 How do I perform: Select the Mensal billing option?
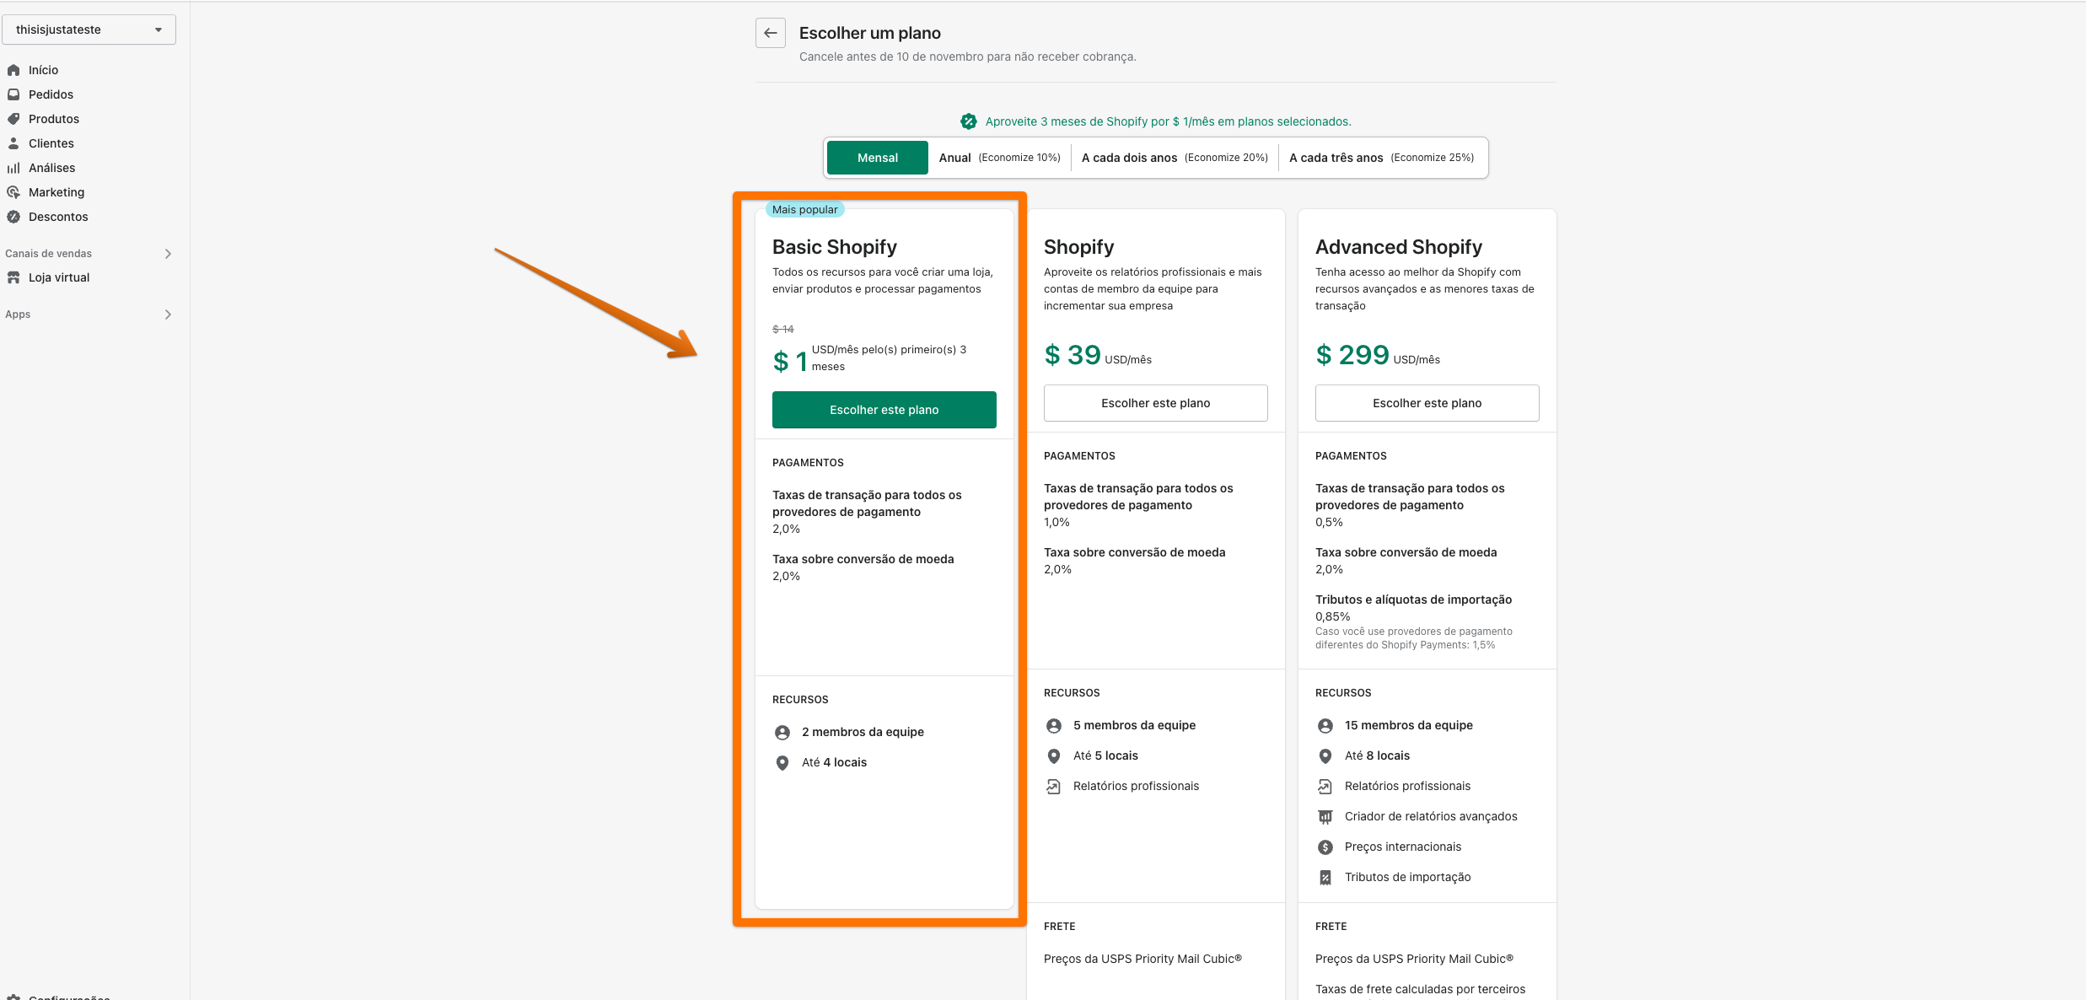tap(877, 158)
